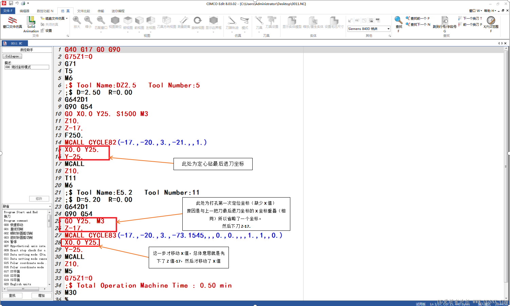Click the save icon in title bar
This screenshot has height=306, width=510.
[x=11, y=3]
